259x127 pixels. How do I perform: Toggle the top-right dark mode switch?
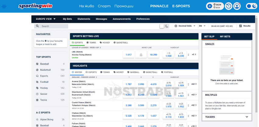251,6
